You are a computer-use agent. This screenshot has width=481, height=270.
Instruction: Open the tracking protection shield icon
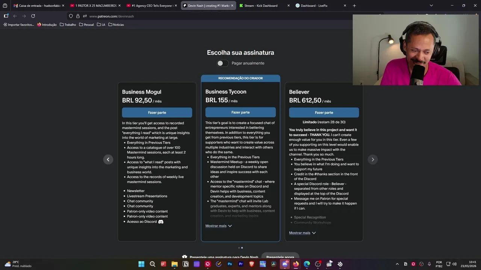pos(71,16)
